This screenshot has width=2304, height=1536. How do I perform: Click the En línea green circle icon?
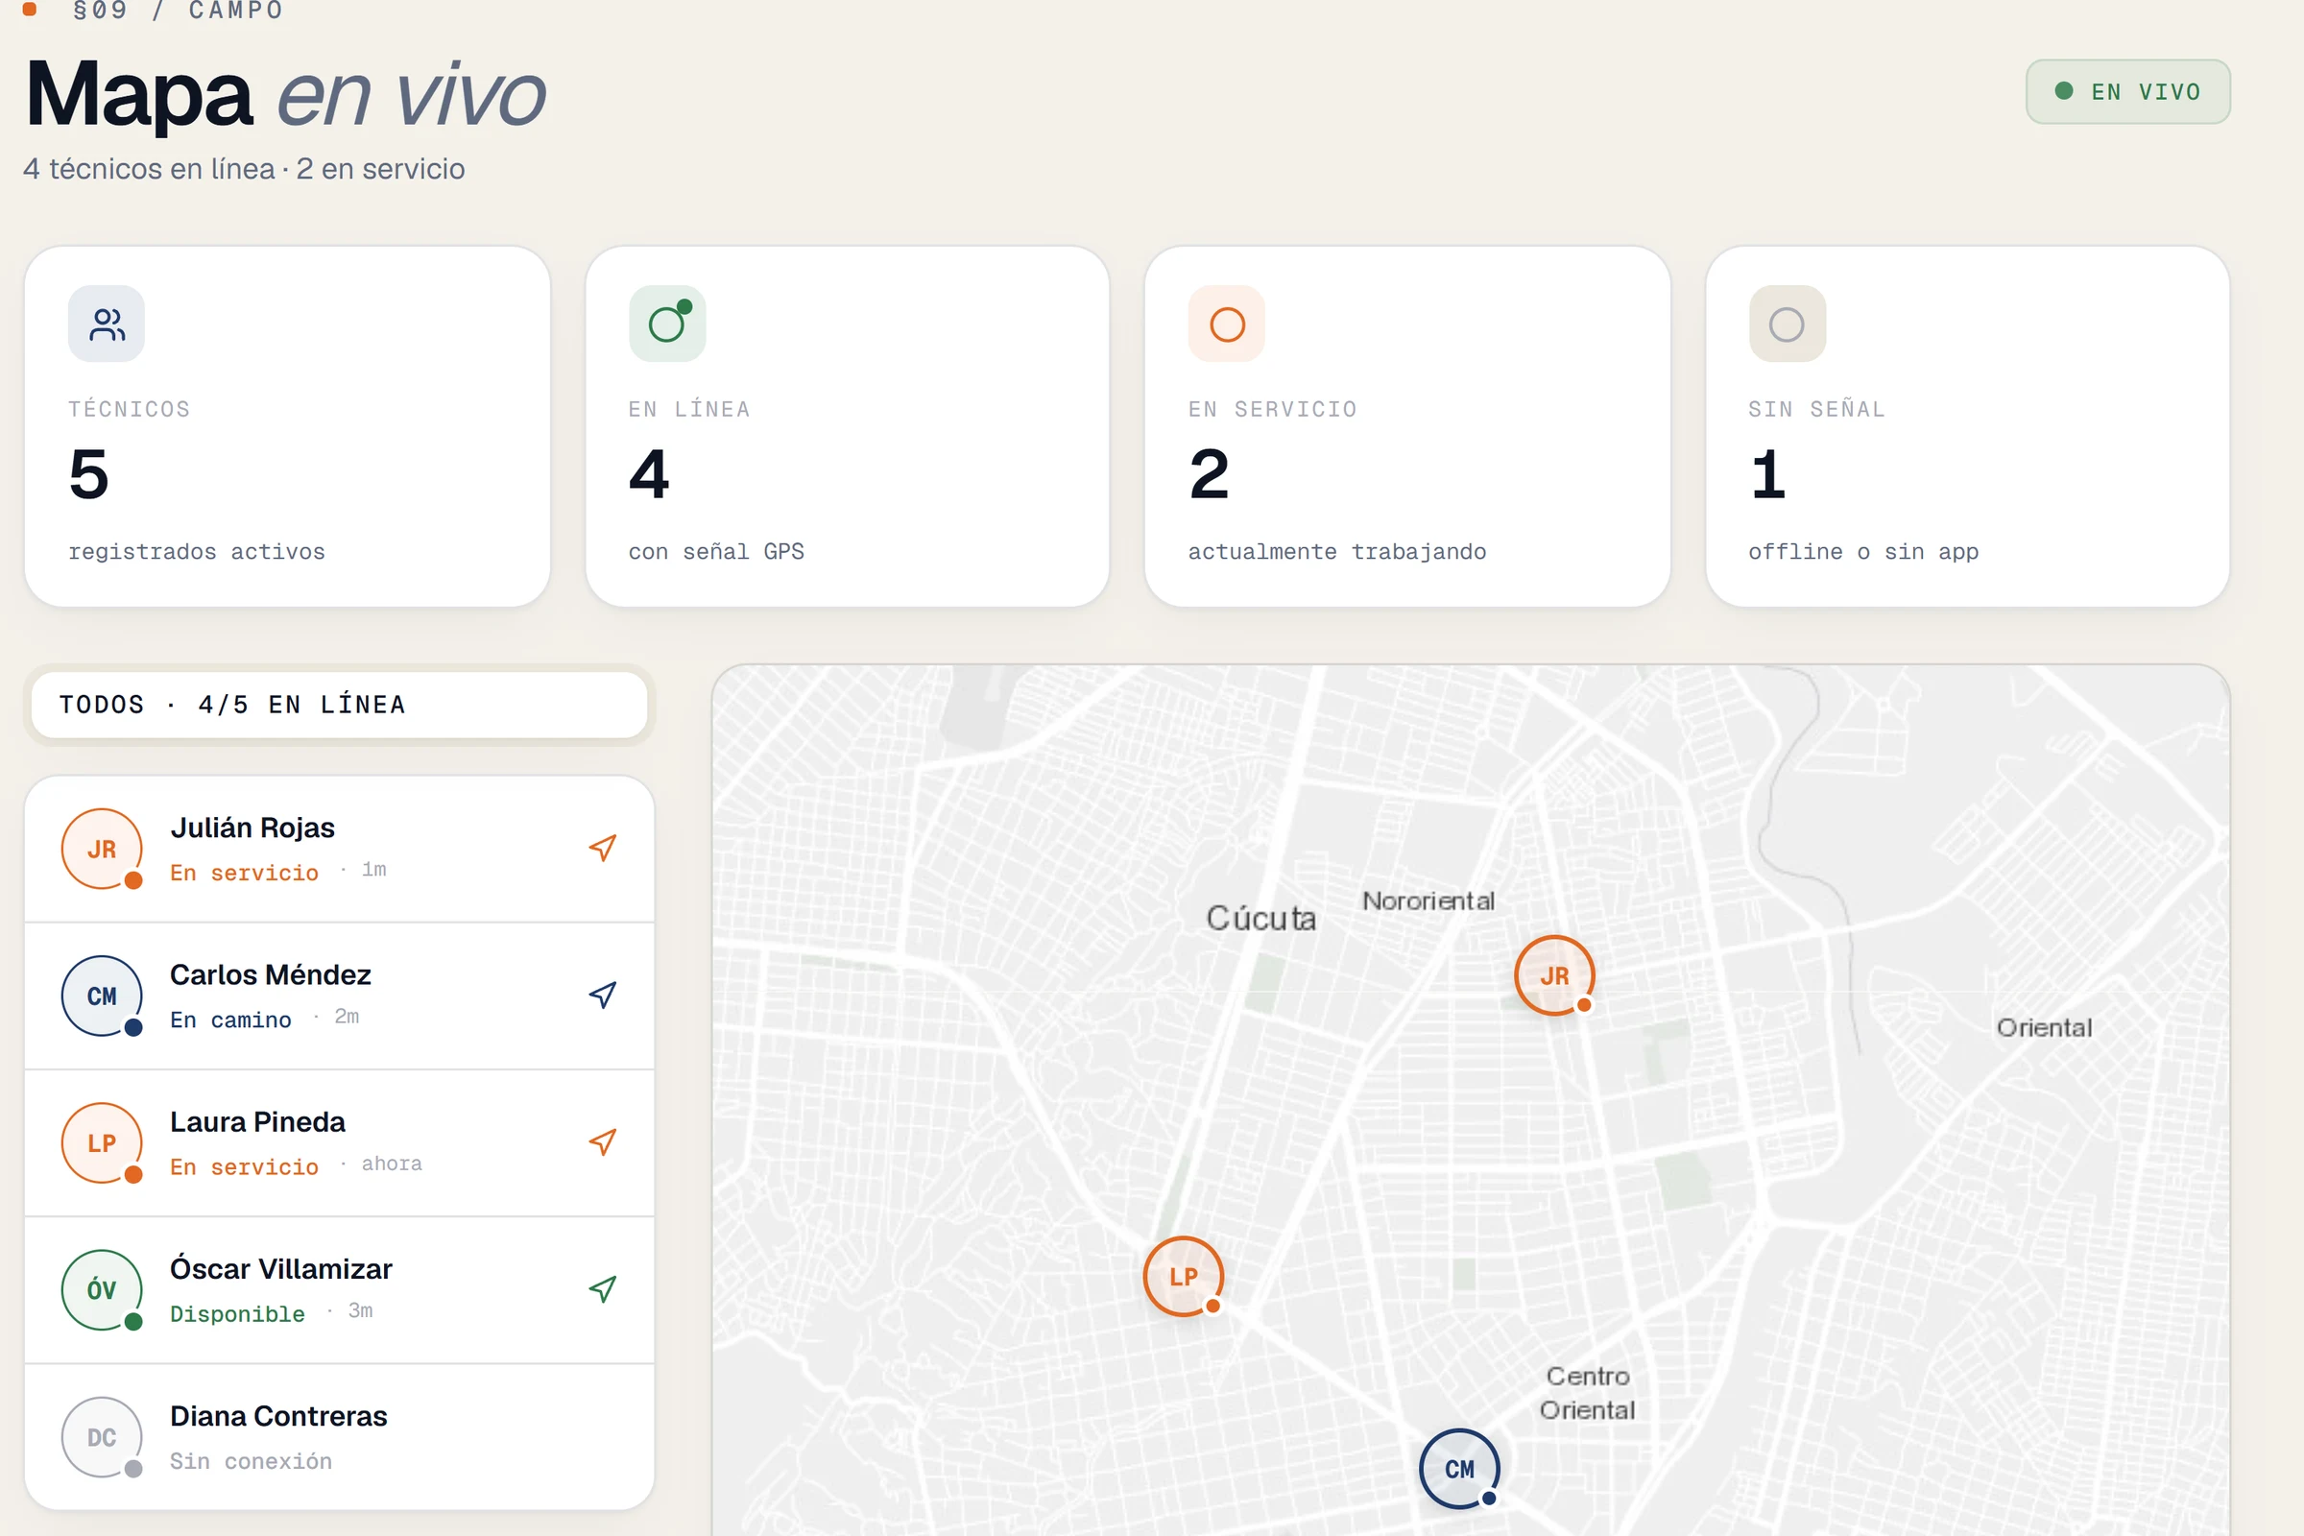[667, 324]
